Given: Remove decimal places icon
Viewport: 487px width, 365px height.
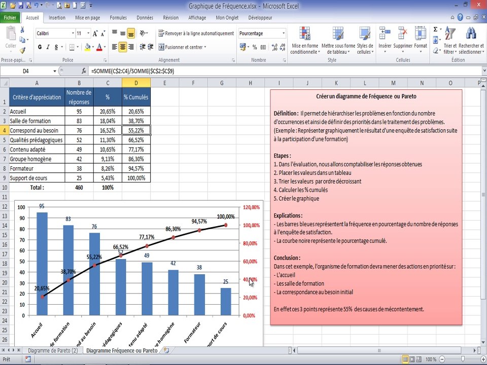Looking at the screenshot, I should click(x=283, y=47).
